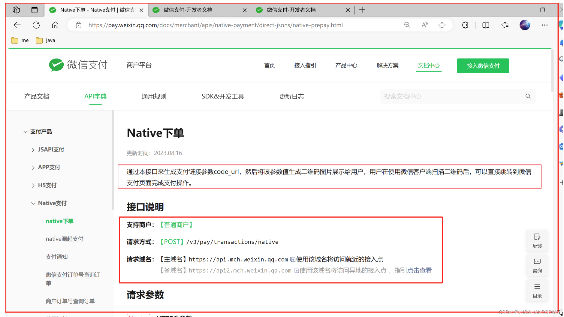The height and width of the screenshot is (317, 564).
Task: Open 产品中心 navigation item
Action: [x=346, y=65]
